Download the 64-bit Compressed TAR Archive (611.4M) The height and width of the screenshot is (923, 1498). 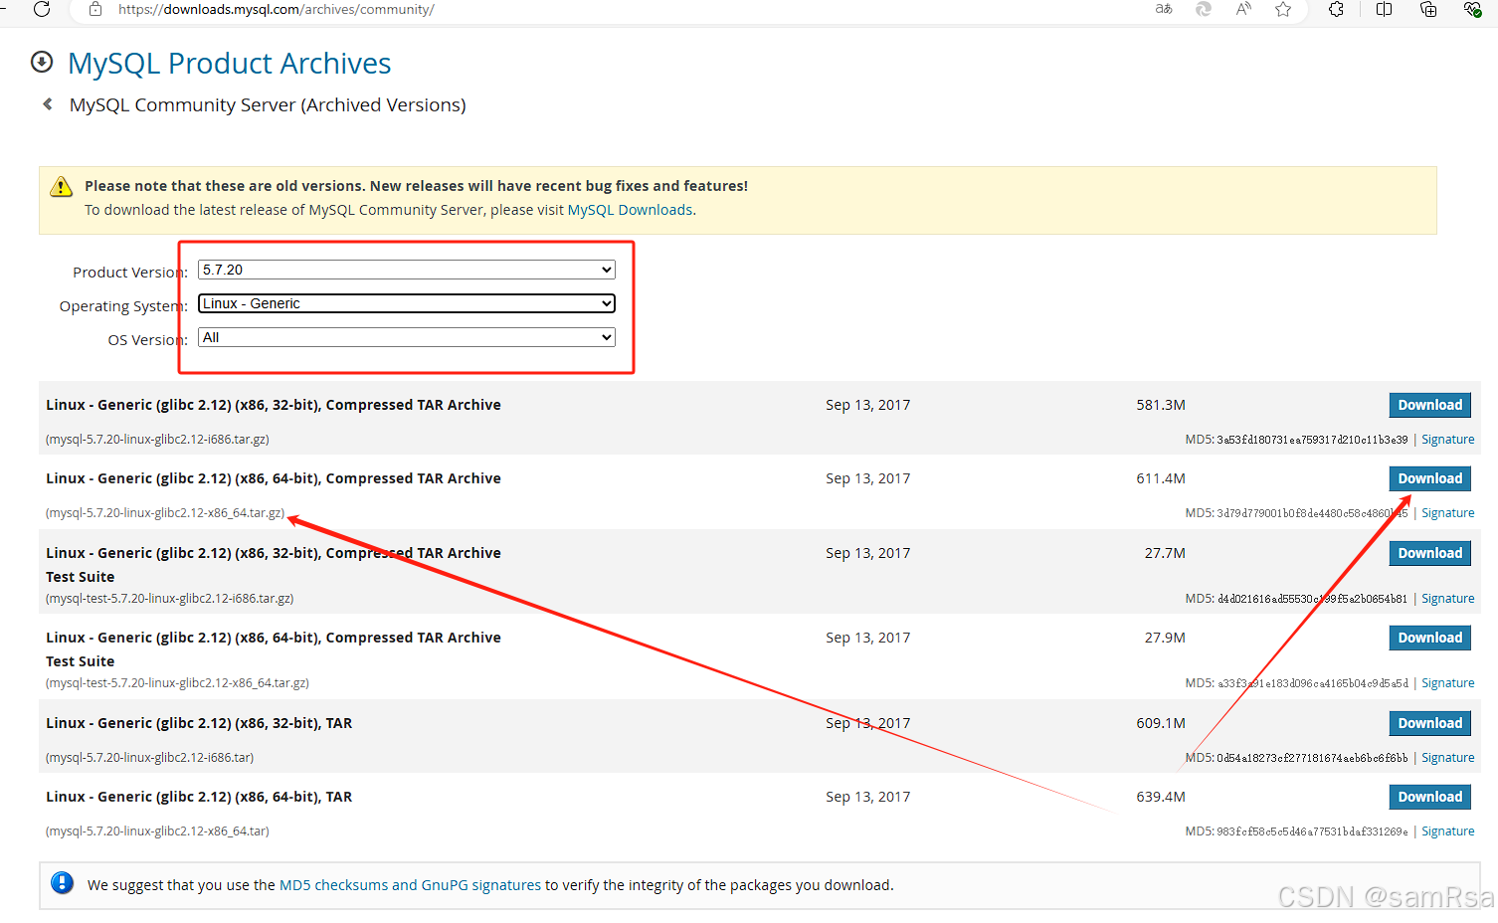pyautogui.click(x=1429, y=478)
